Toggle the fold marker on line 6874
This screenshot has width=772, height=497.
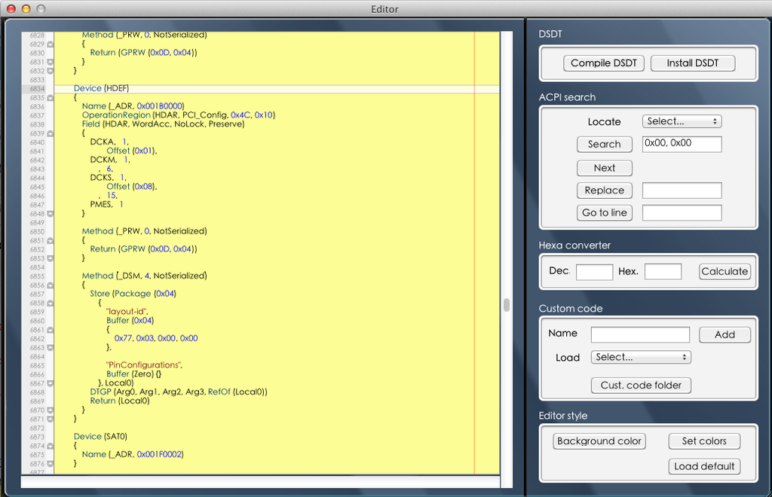coord(50,447)
